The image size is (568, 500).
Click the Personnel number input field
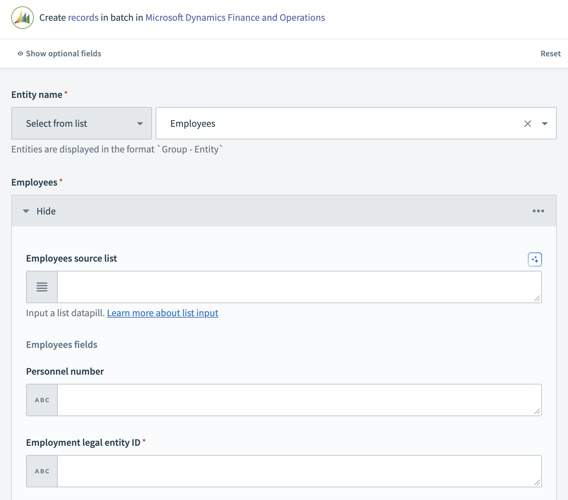pos(299,400)
